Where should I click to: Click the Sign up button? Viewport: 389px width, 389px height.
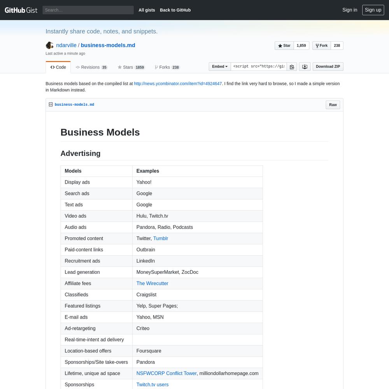(373, 10)
